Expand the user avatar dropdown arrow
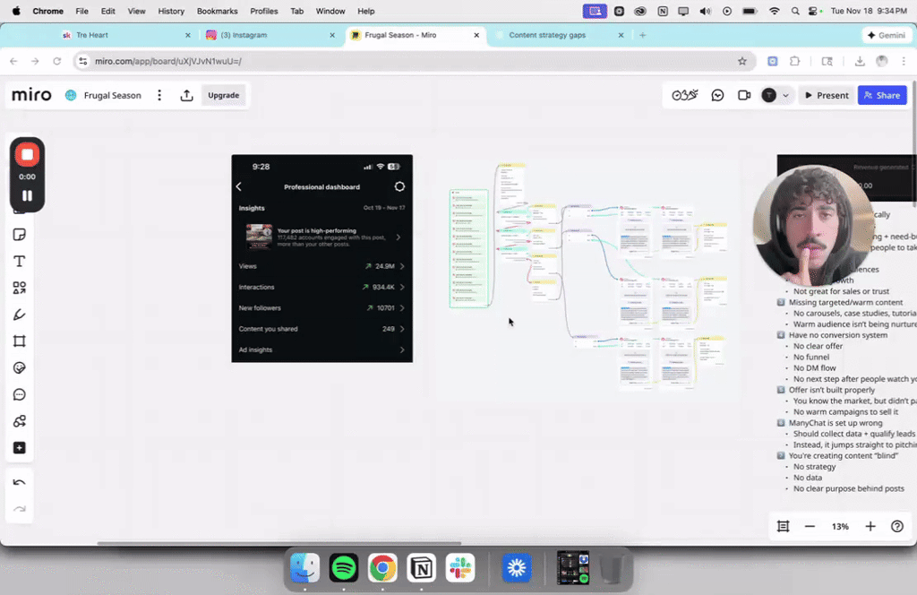Viewport: 917px width, 595px height. [786, 95]
